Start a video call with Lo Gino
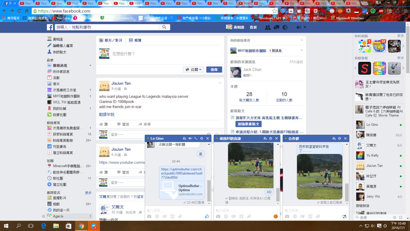This screenshot has width=410, height=231. tap(190, 139)
